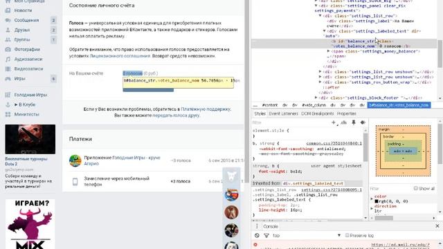Click the music note icon beside Аудиозаписи
Screen dimensions: 443x249
[x=8, y=59]
